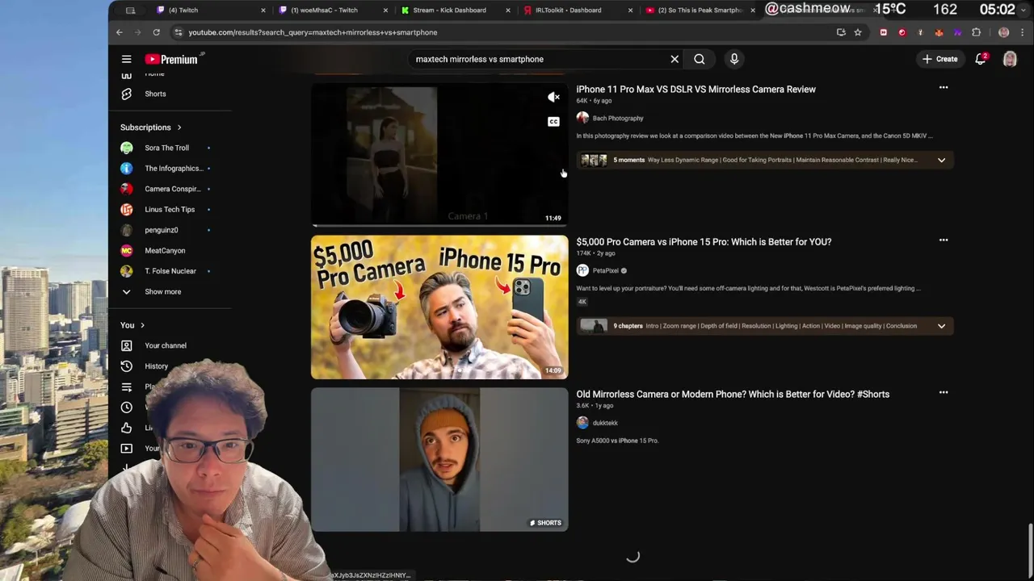Click the 4K badge on PetaPixel video
The width and height of the screenshot is (1034, 581).
582,302
